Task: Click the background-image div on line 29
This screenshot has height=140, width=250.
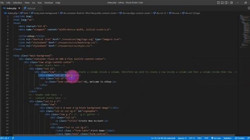Action: coord(79,108)
